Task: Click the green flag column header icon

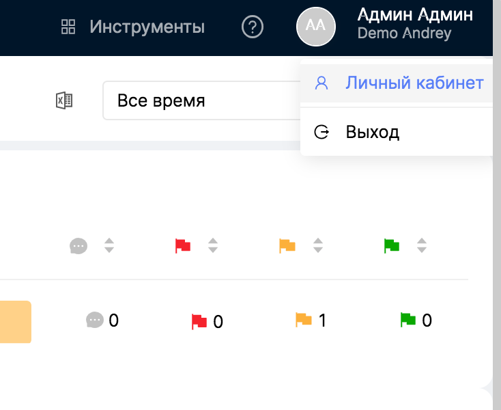Action: (x=391, y=246)
